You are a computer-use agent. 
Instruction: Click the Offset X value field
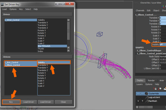tap(163, 59)
